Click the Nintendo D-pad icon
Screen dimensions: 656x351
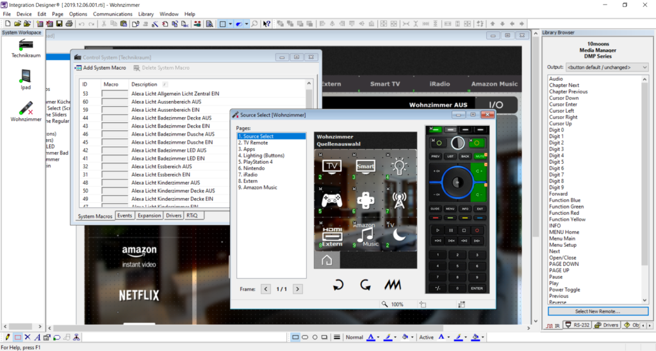(365, 201)
